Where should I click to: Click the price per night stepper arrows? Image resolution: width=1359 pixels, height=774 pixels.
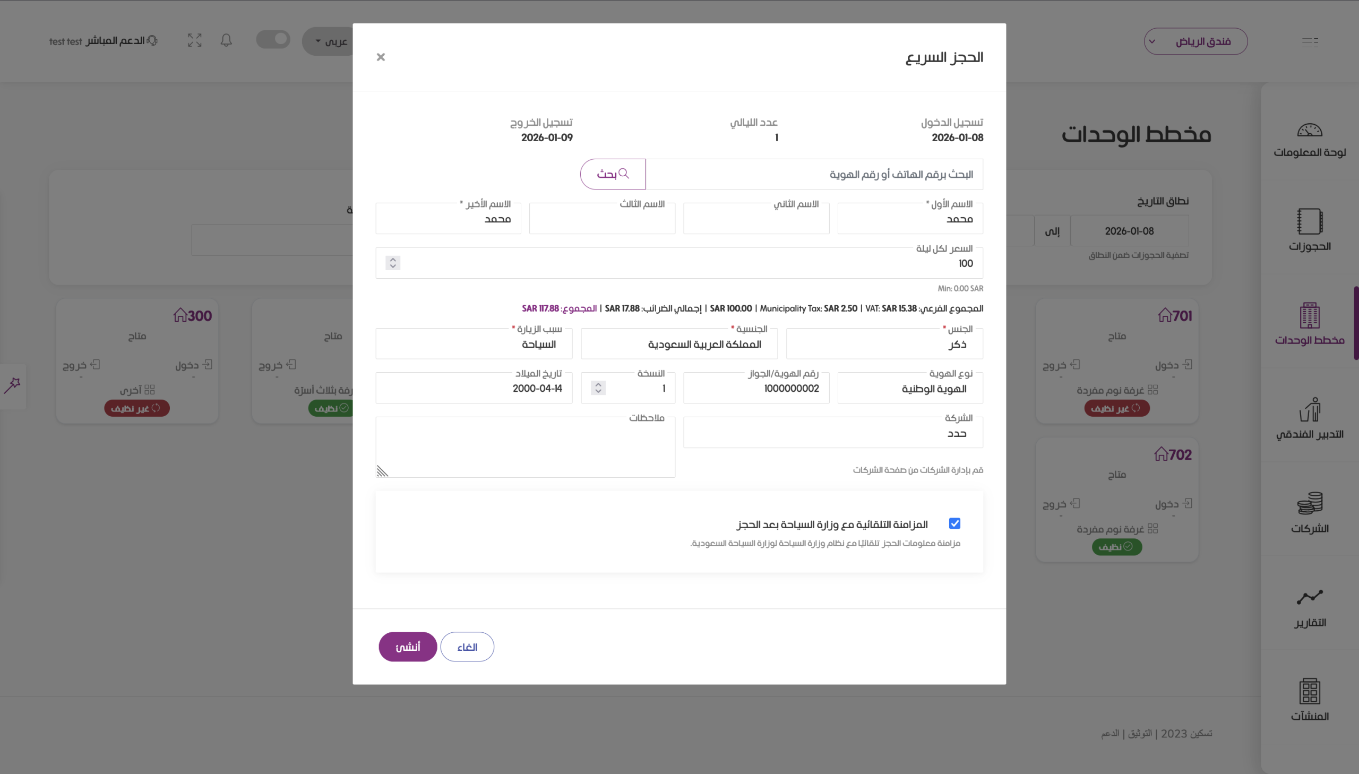pos(393,263)
